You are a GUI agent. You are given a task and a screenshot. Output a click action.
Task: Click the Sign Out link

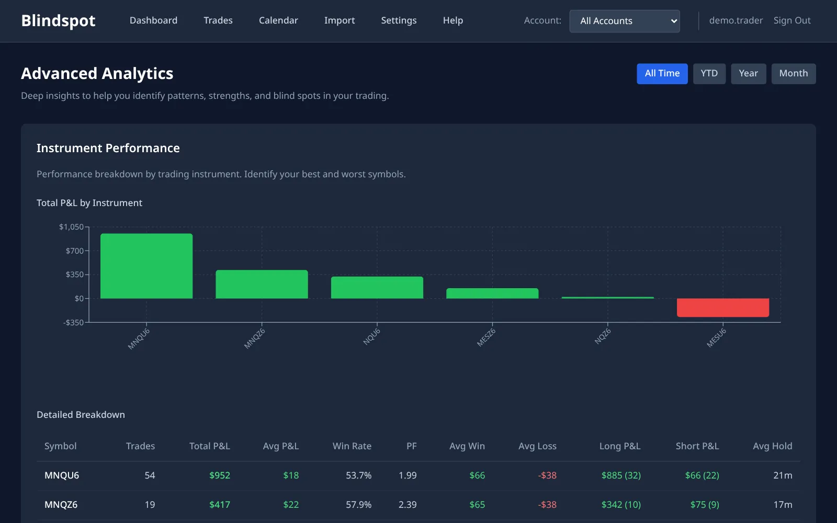[x=792, y=20]
